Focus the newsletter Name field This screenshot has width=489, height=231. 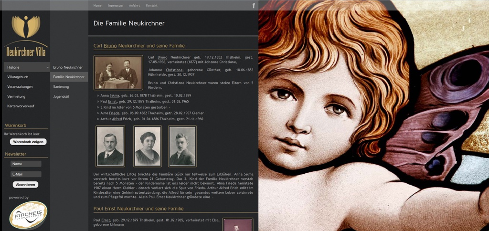click(26, 164)
